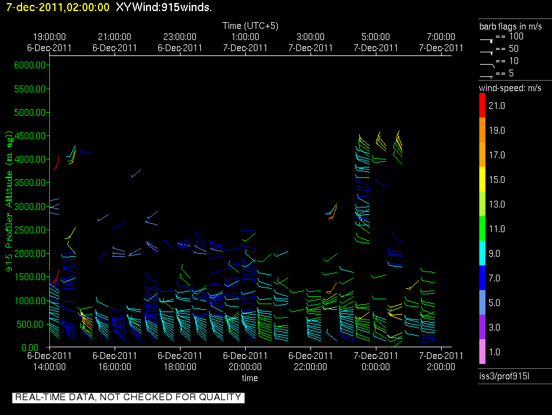Image resolution: width=552 pixels, height=415 pixels.
Task: Click the '21:00:00 6-Dec-2011' top axis tick
Action: tap(115, 42)
